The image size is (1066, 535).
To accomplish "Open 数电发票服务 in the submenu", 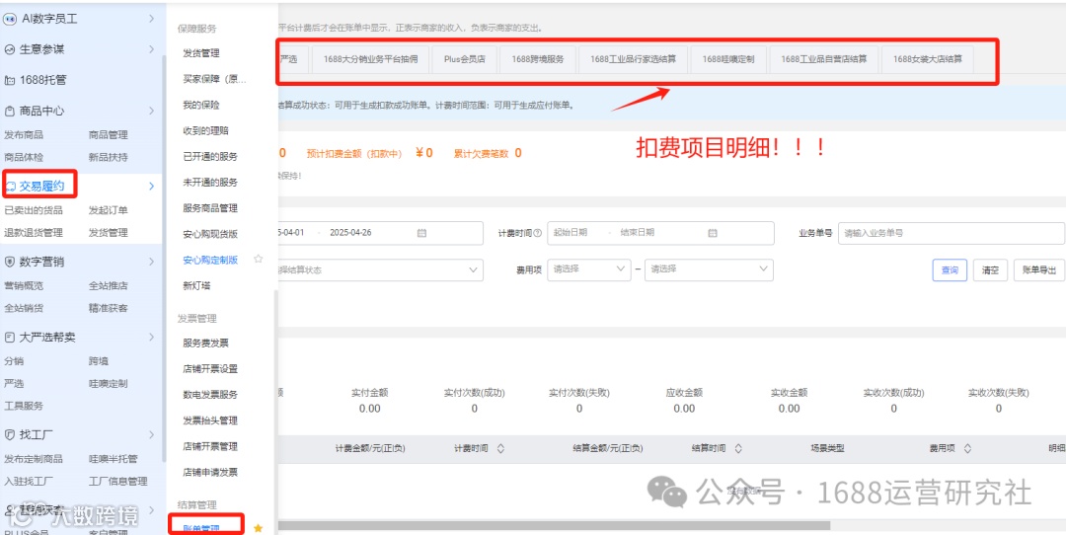I will pyautogui.click(x=210, y=394).
